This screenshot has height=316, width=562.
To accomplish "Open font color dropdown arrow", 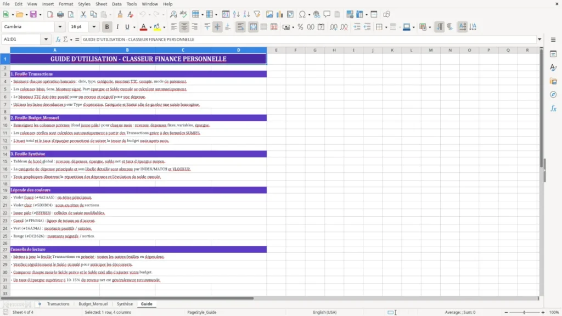I will [x=150, y=27].
